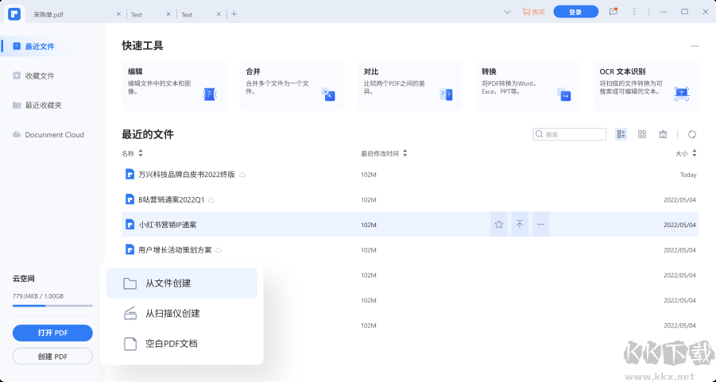
Task: Choose 空白PDF文档 from the create menu
Action: (171, 344)
